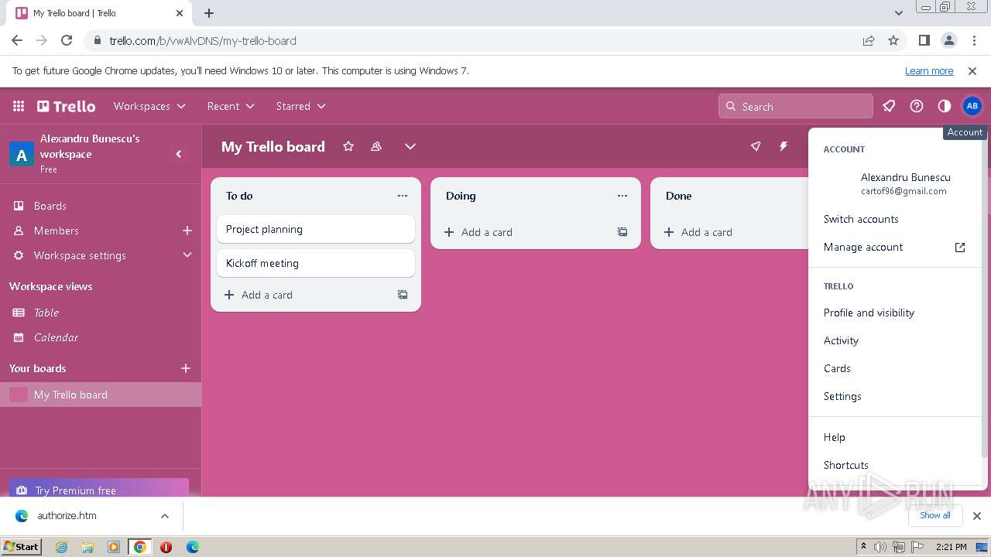Reload the page
The height and width of the screenshot is (557, 991).
[x=67, y=40]
